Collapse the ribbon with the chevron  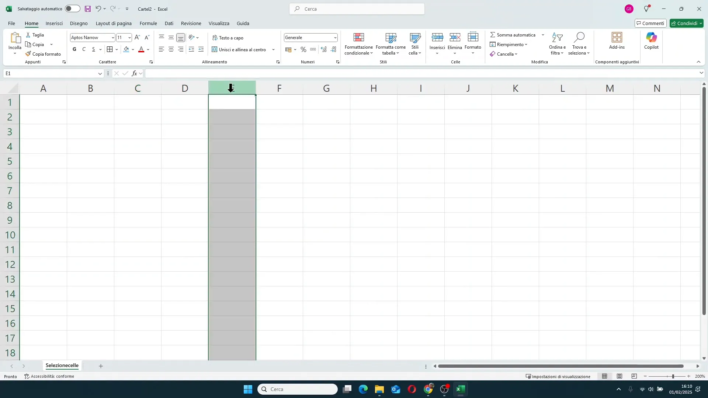pos(698,62)
